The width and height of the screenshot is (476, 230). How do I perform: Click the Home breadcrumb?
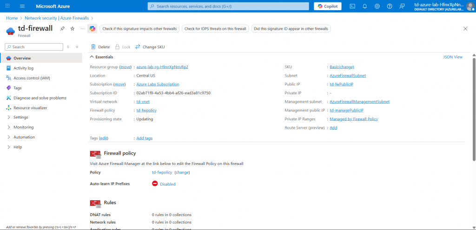click(12, 18)
